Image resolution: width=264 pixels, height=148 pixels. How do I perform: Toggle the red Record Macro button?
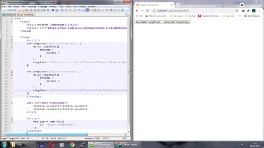tap(111, 10)
